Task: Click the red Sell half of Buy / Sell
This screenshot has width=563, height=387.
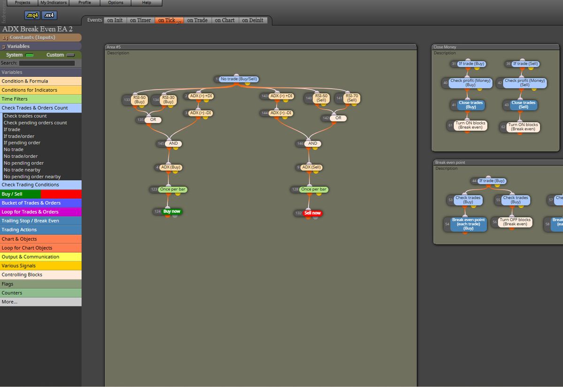Action: [61, 194]
